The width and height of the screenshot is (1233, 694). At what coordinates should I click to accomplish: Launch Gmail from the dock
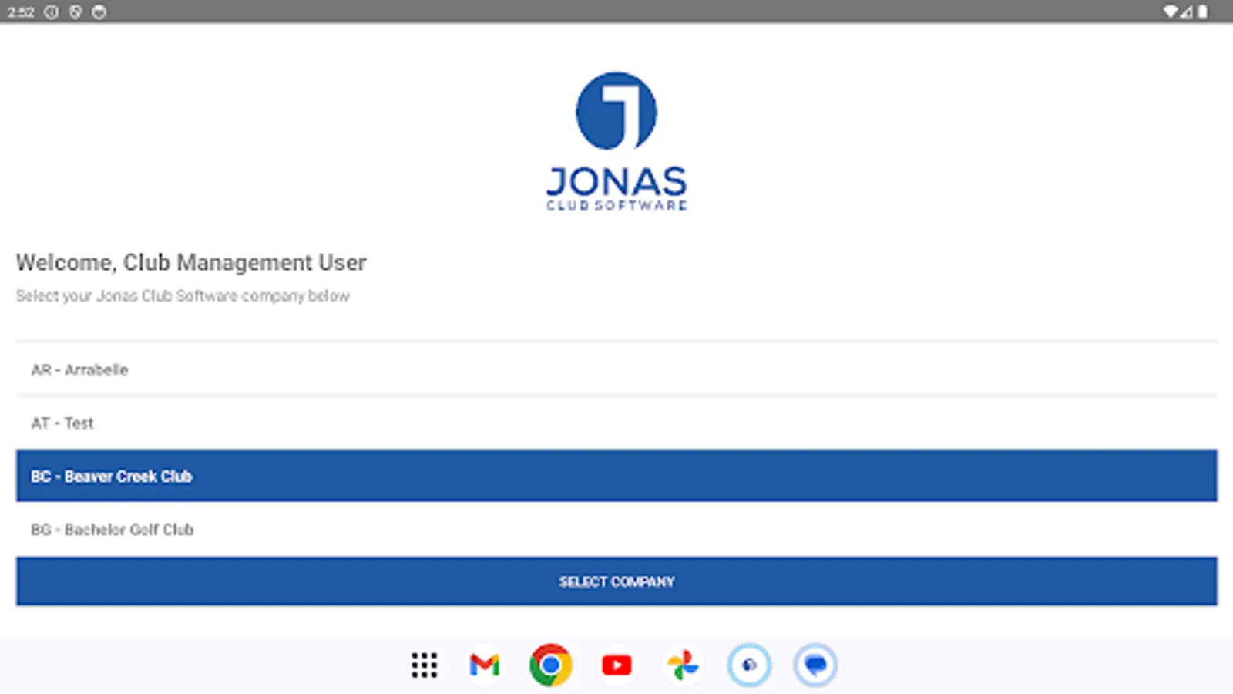(485, 665)
